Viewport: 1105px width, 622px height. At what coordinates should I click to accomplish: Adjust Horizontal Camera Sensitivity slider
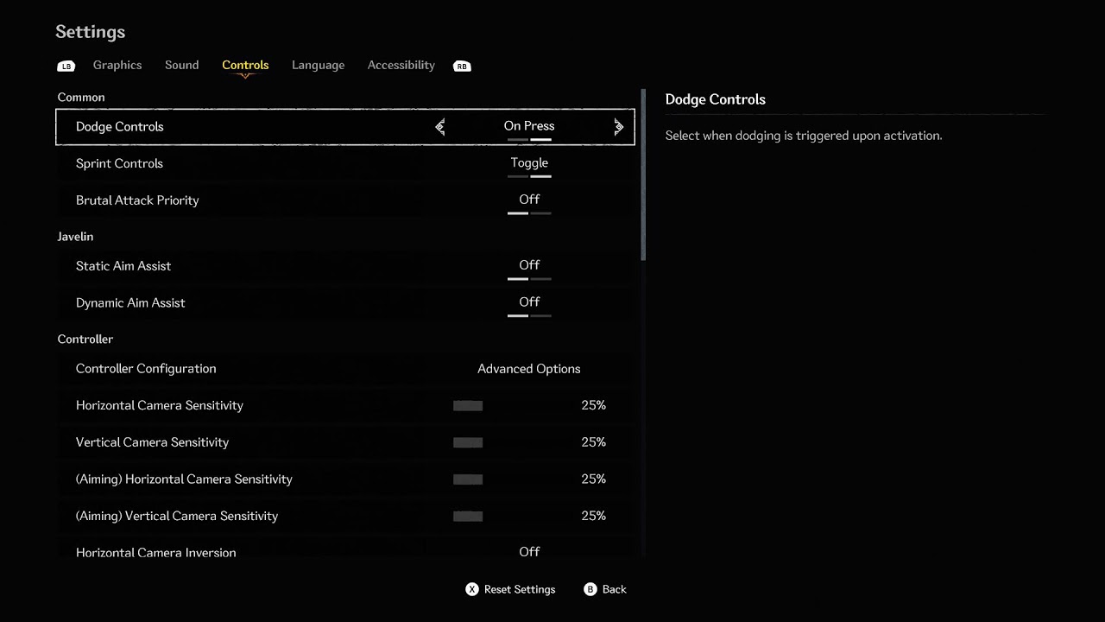point(468,406)
